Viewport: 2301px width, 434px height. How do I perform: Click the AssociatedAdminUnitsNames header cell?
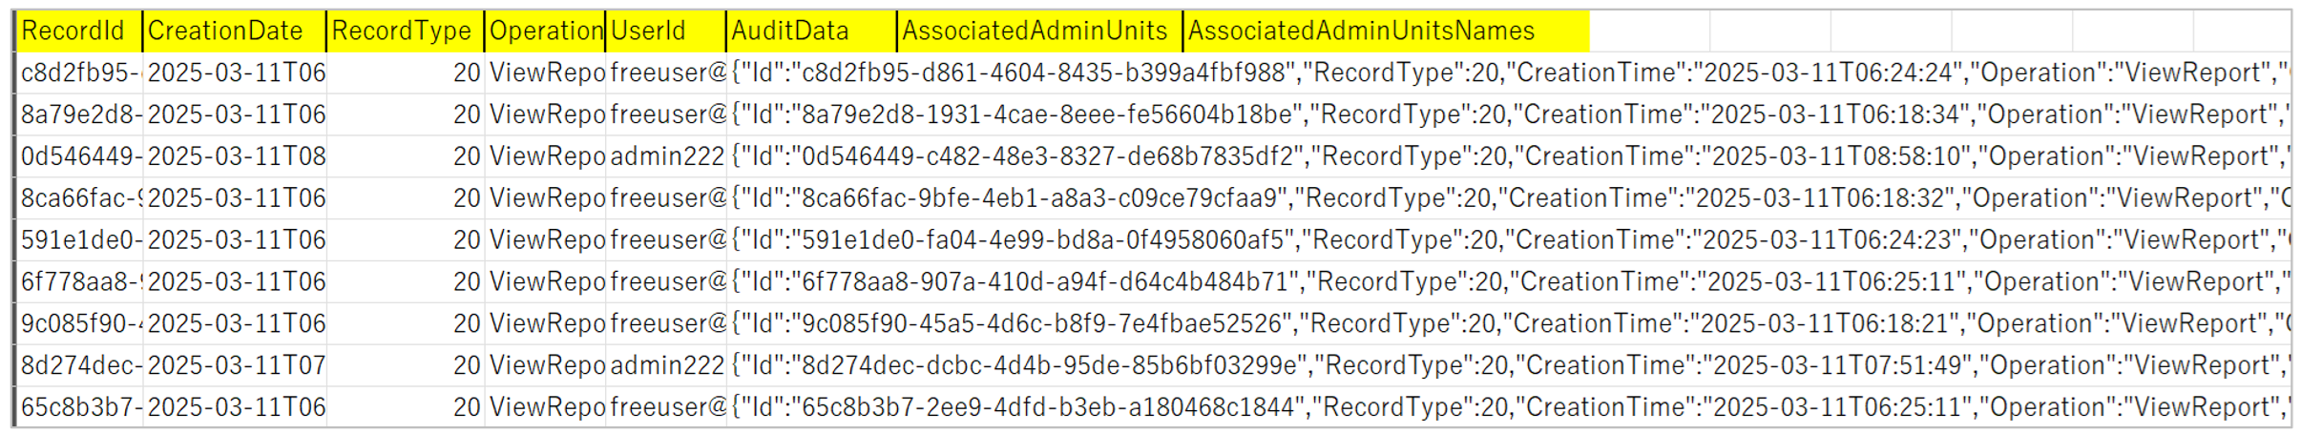point(1387,31)
